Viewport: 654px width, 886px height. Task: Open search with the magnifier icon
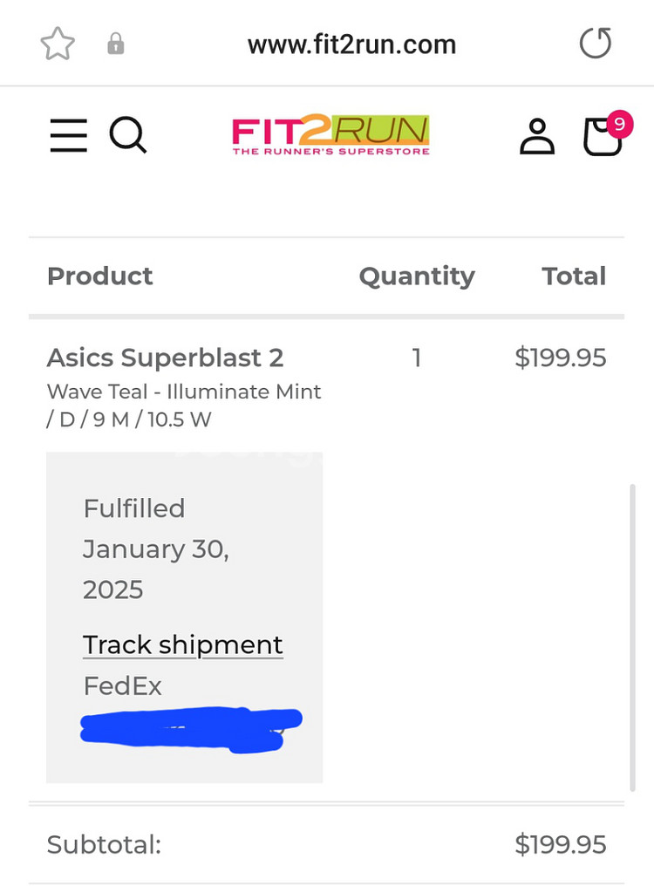(127, 135)
